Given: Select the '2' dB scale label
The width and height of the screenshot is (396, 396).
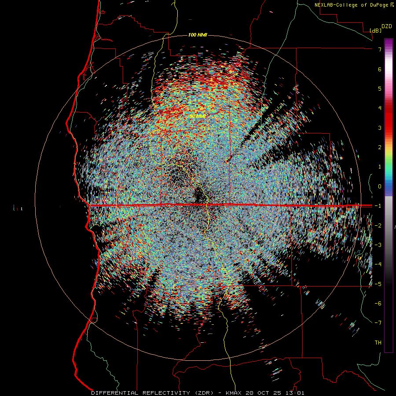Looking at the screenshot, I should click(x=380, y=147).
